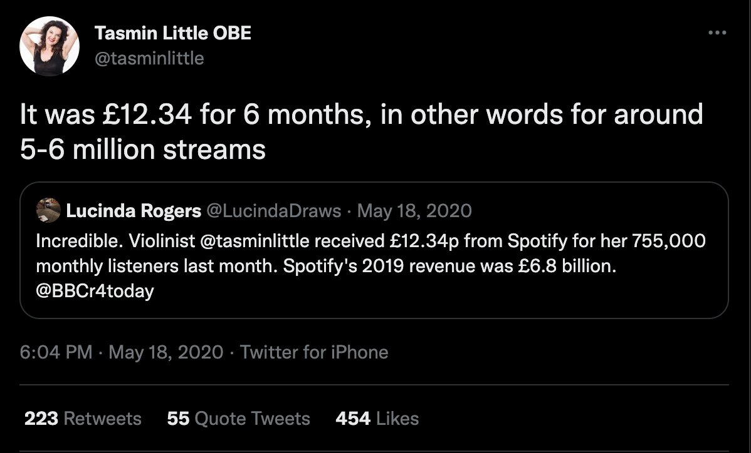Click the May 18, 2020 date on quoted tweet
This screenshot has height=453, width=751.
(x=414, y=210)
